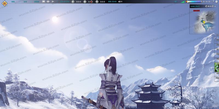Select the F2 hotkey slot

click(217, 41)
